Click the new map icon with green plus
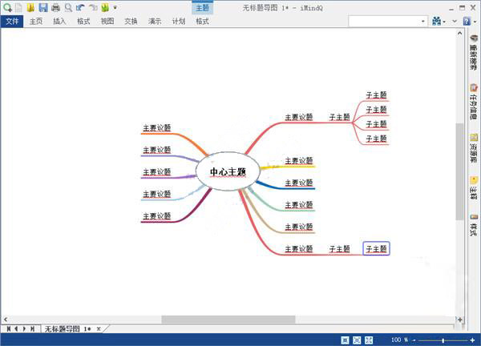 [7, 7]
